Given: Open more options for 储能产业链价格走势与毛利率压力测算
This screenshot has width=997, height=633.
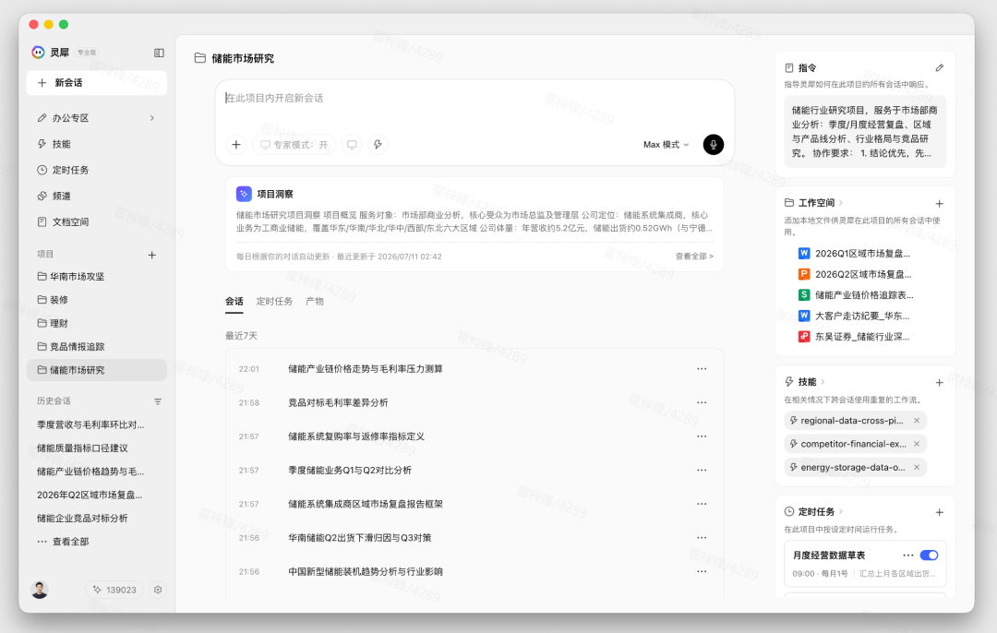Looking at the screenshot, I should tap(702, 368).
